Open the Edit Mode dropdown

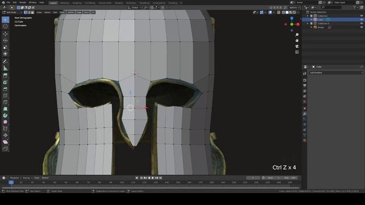point(12,13)
